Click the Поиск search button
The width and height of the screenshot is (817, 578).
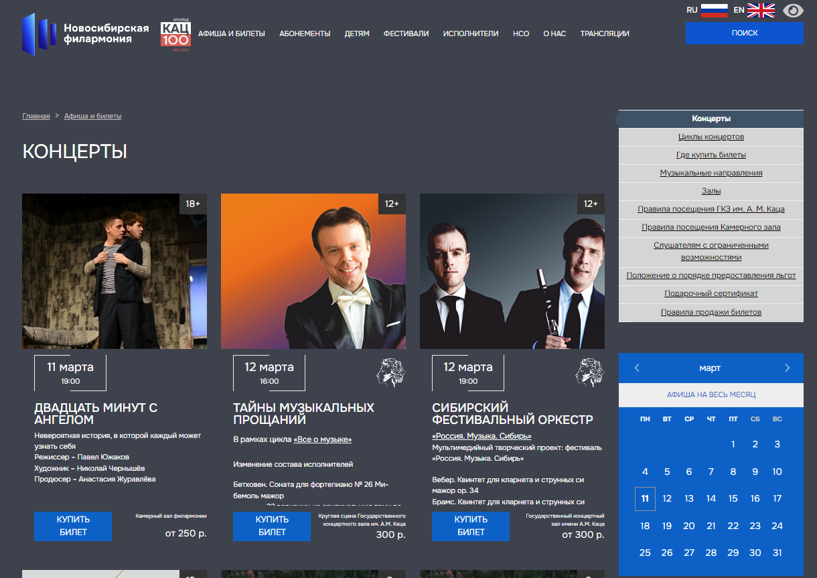[x=744, y=33]
